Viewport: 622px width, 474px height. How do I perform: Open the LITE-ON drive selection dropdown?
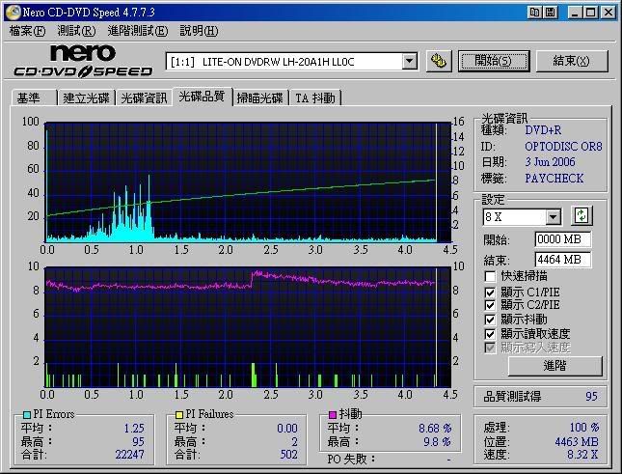click(410, 62)
